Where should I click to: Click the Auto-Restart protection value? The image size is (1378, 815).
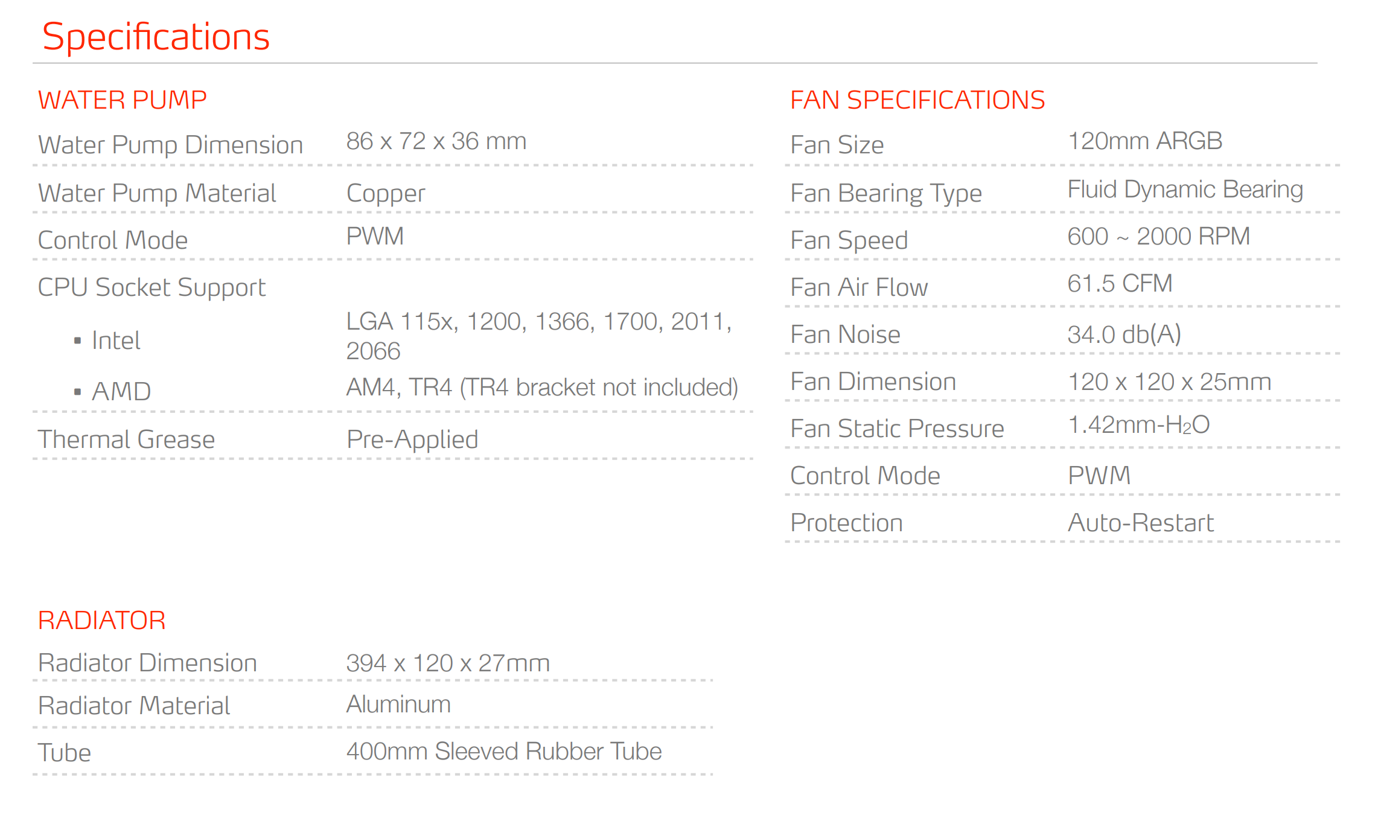(x=1140, y=523)
